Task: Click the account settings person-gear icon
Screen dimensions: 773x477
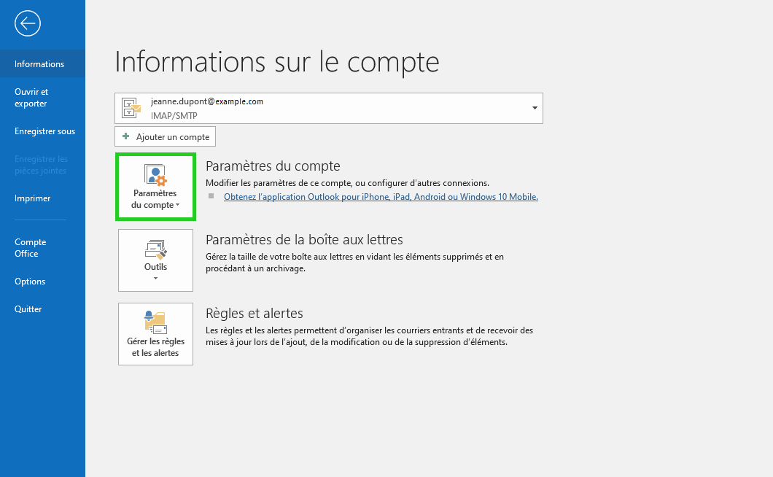Action: point(155,174)
